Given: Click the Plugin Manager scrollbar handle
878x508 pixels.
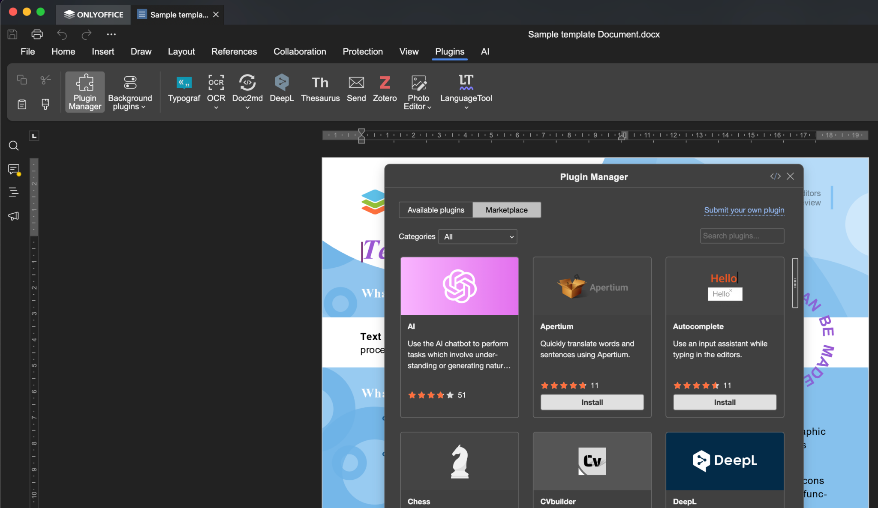Looking at the screenshot, I should pyautogui.click(x=795, y=283).
